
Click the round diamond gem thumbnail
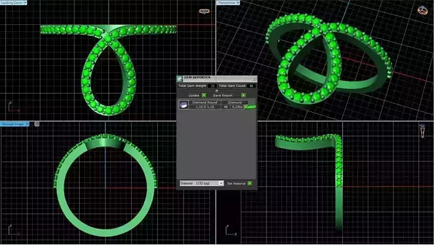[x=183, y=105]
